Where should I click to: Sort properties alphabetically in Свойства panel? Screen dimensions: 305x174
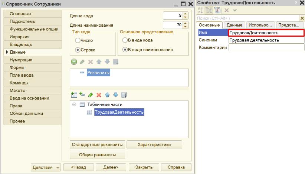[200, 10]
